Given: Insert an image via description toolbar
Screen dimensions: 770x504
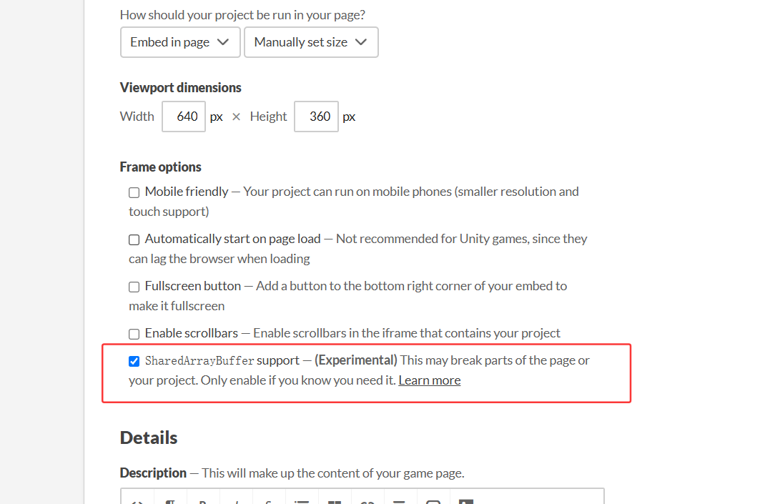Looking at the screenshot, I should (x=465, y=501).
